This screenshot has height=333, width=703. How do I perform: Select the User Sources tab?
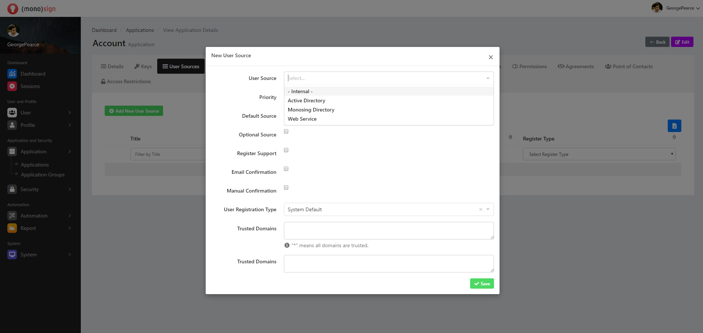pyautogui.click(x=181, y=66)
